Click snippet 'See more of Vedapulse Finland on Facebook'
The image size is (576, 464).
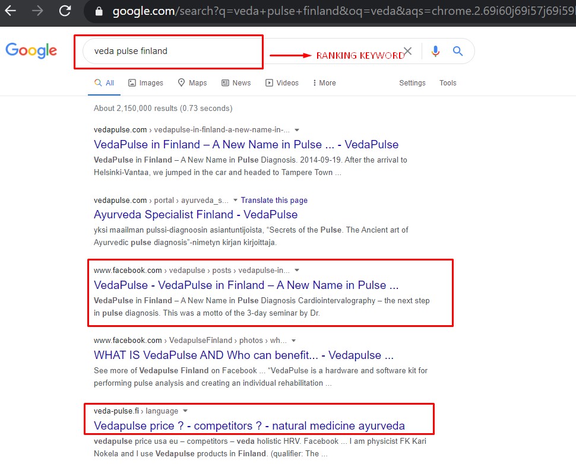pos(261,377)
